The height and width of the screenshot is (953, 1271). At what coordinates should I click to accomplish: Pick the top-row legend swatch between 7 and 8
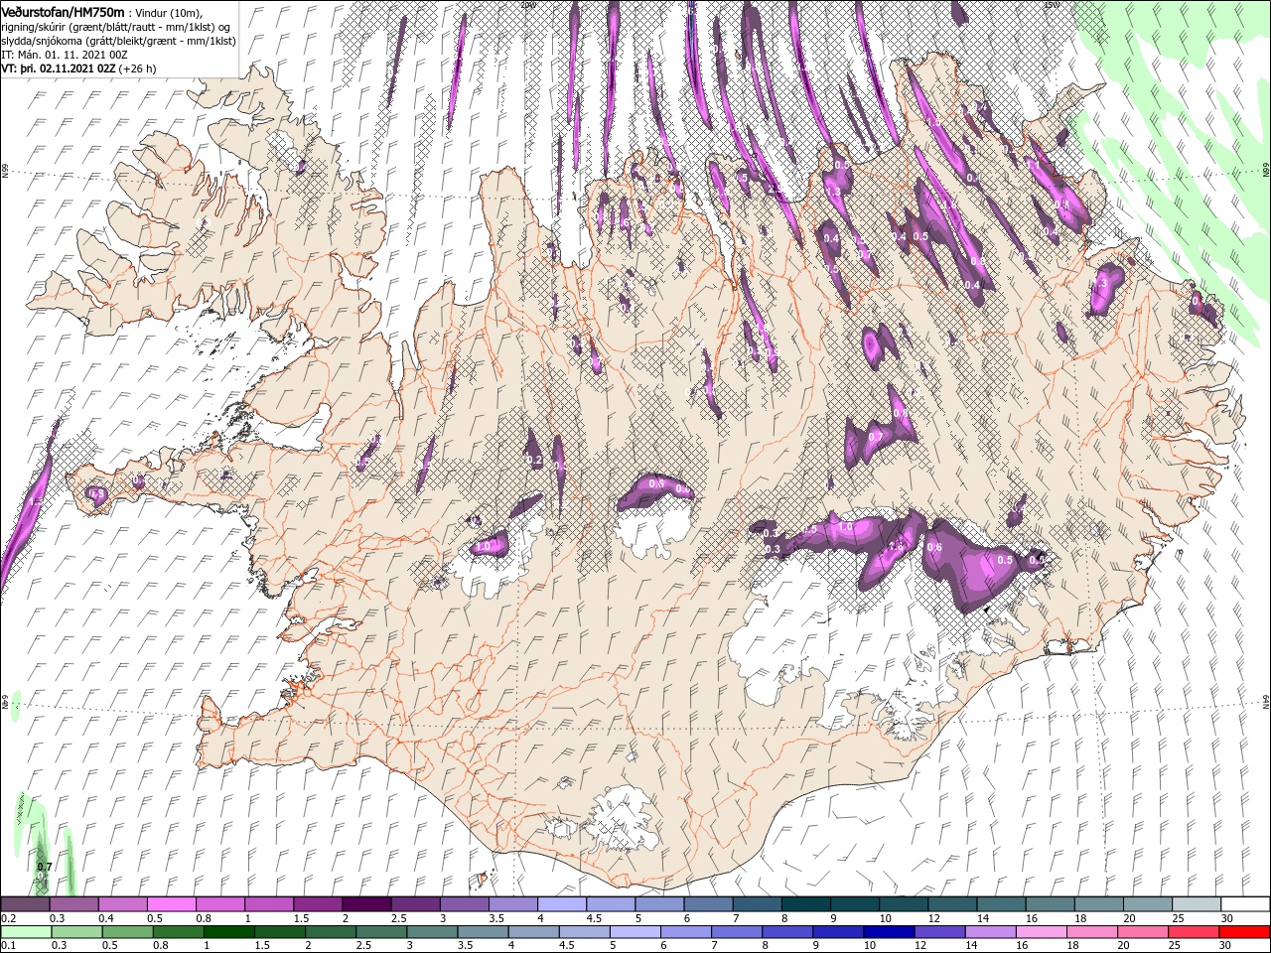(756, 904)
